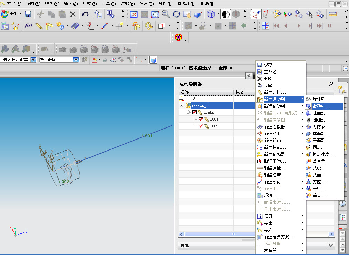Click the navigator horizontal scrollbar left arrow
The width and height of the screenshot is (349, 255).
point(181,234)
